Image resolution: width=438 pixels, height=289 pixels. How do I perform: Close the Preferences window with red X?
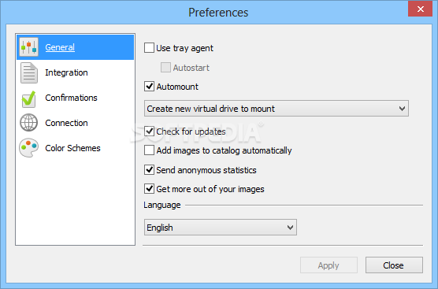[420, 9]
